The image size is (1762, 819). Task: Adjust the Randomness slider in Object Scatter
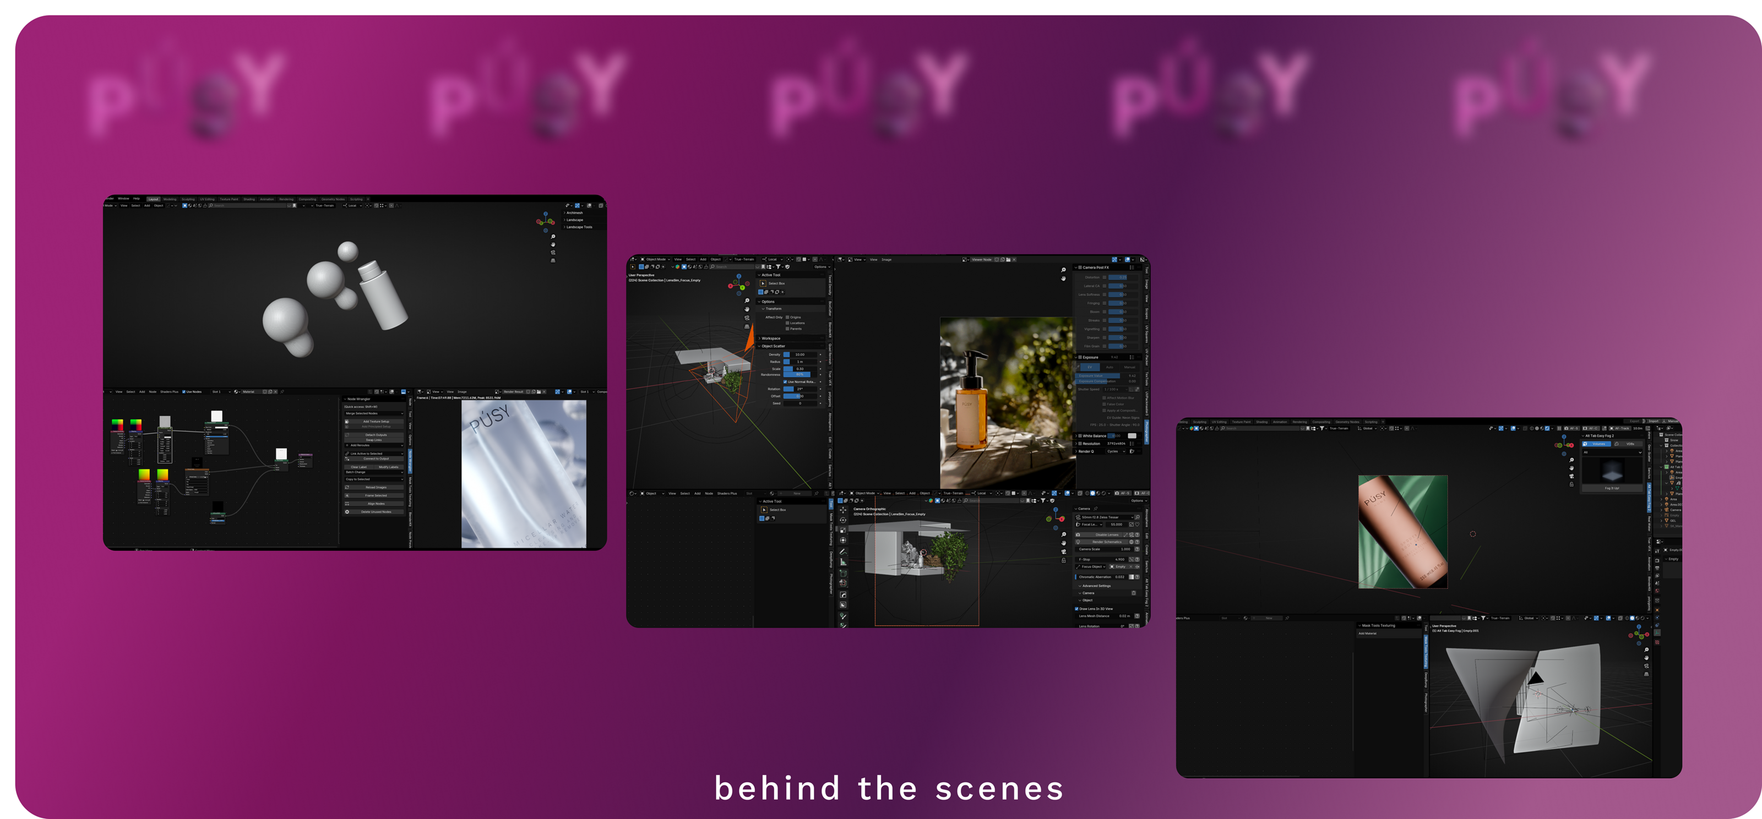tap(800, 375)
